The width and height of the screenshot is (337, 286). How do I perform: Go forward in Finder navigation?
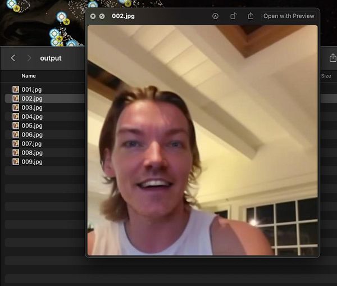(29, 58)
